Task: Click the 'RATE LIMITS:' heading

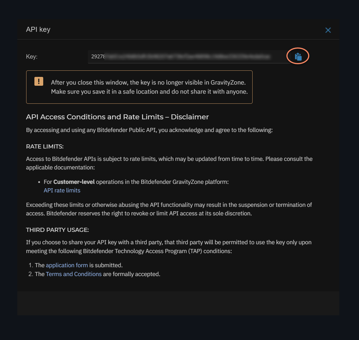Action: [x=45, y=146]
